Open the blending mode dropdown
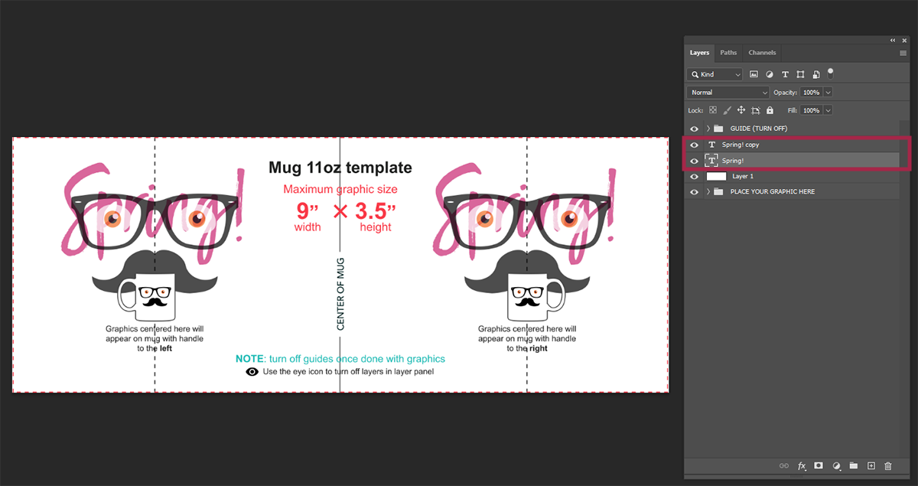 pyautogui.click(x=728, y=92)
